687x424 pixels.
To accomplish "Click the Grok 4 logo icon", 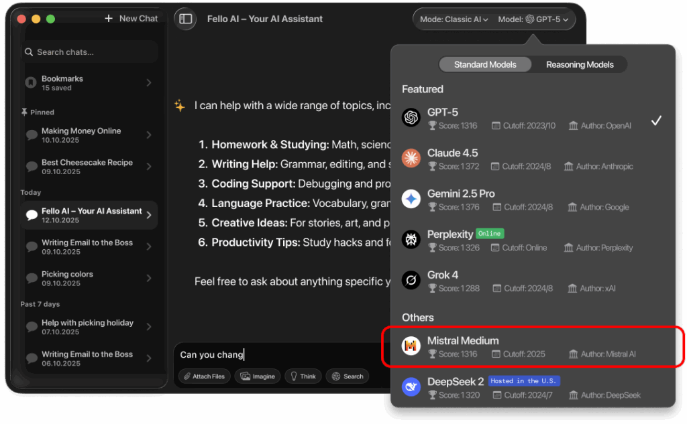I will pos(411,280).
